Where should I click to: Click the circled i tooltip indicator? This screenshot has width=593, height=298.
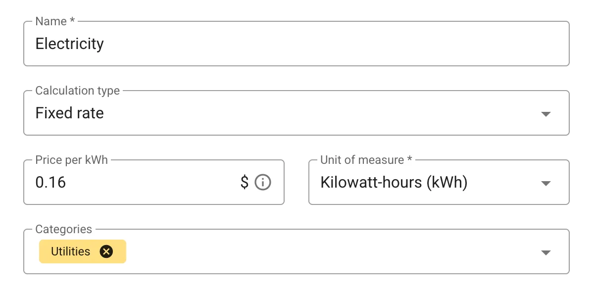263,182
